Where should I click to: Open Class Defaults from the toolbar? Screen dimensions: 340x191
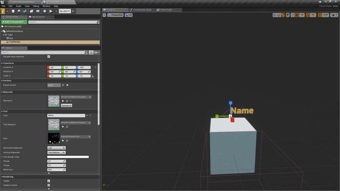click(x=38, y=11)
